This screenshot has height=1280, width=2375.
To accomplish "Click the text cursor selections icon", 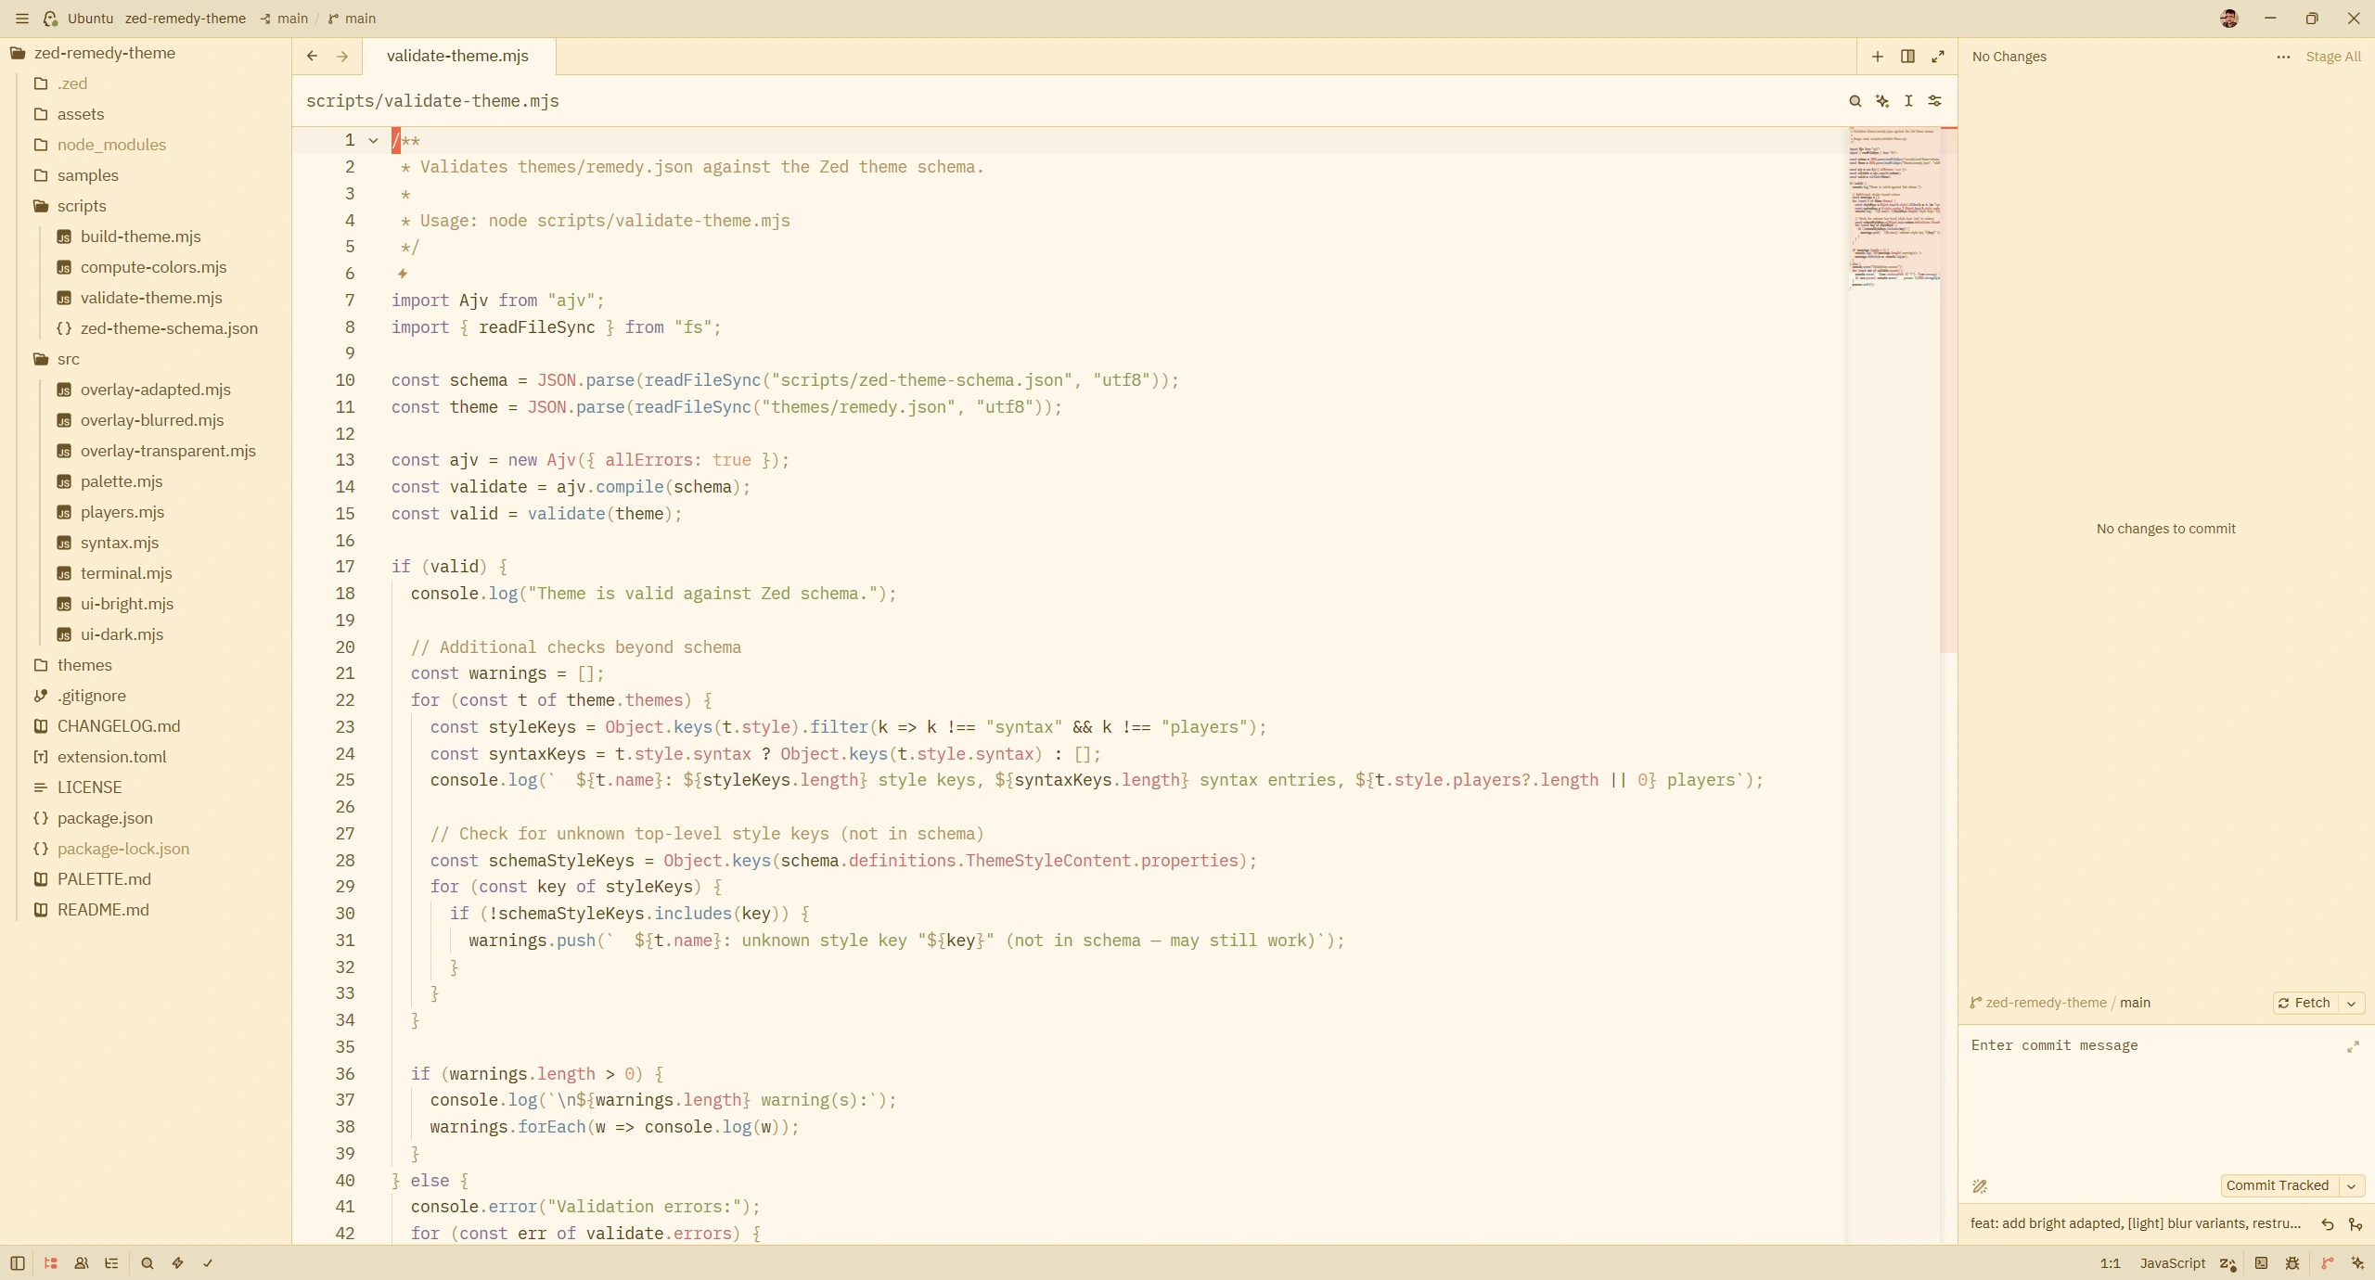I will [x=1908, y=101].
